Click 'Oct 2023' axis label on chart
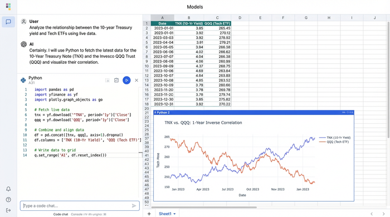The width and height of the screenshot is (390, 217). click(x=252, y=189)
